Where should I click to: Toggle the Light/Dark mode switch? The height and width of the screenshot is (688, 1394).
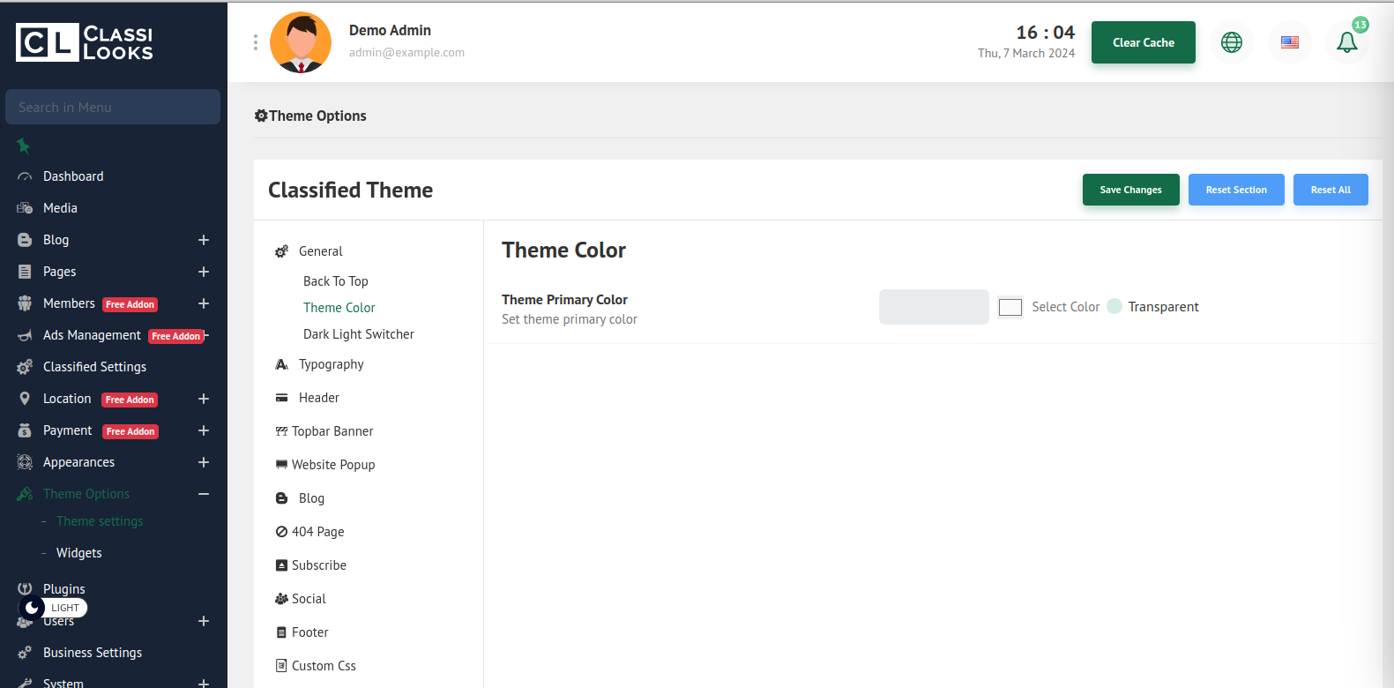(53, 608)
